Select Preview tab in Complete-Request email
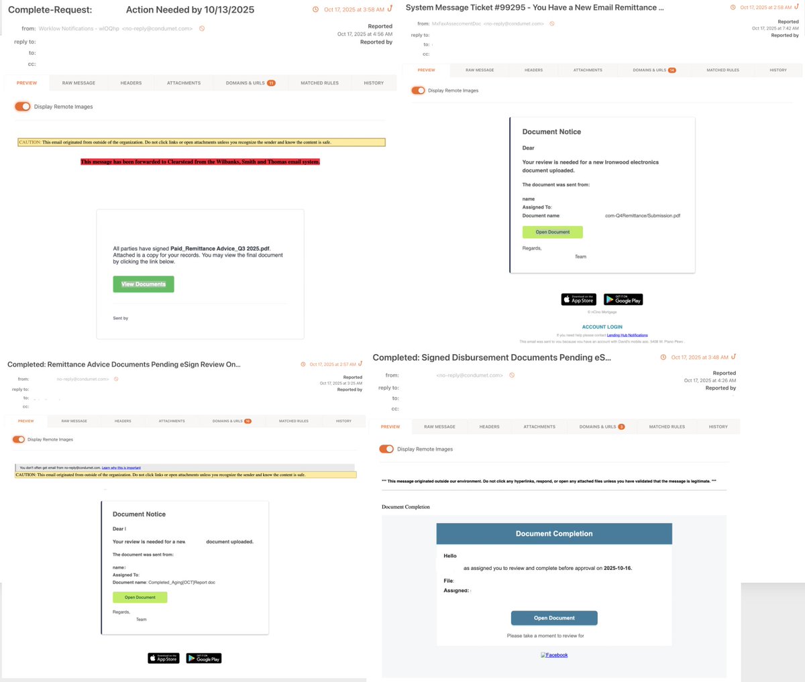Viewport: 805px width, 682px height. click(27, 83)
